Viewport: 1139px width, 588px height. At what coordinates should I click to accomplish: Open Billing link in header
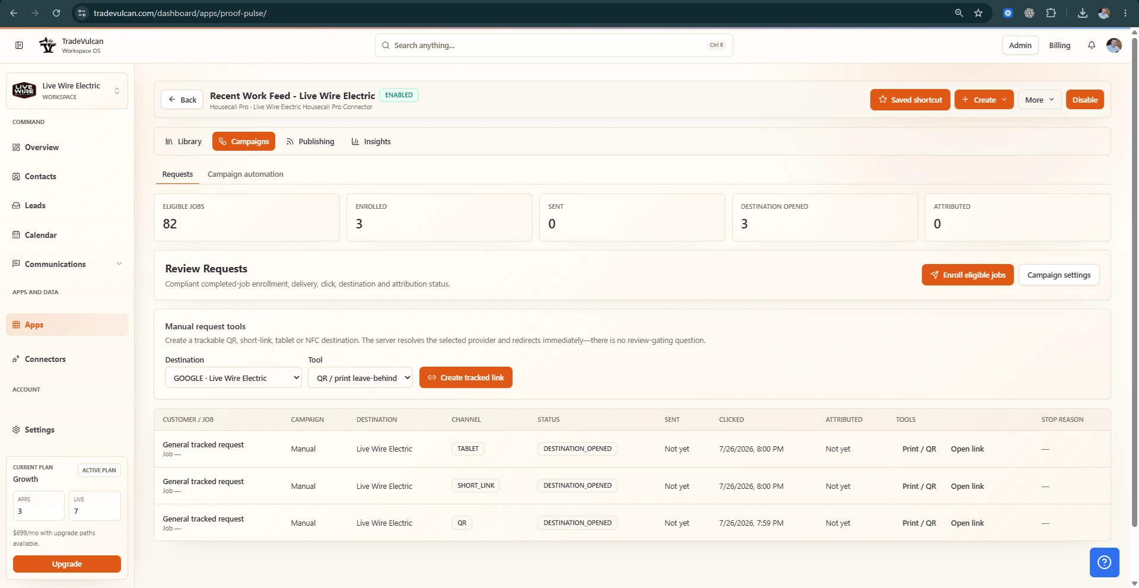click(1060, 45)
